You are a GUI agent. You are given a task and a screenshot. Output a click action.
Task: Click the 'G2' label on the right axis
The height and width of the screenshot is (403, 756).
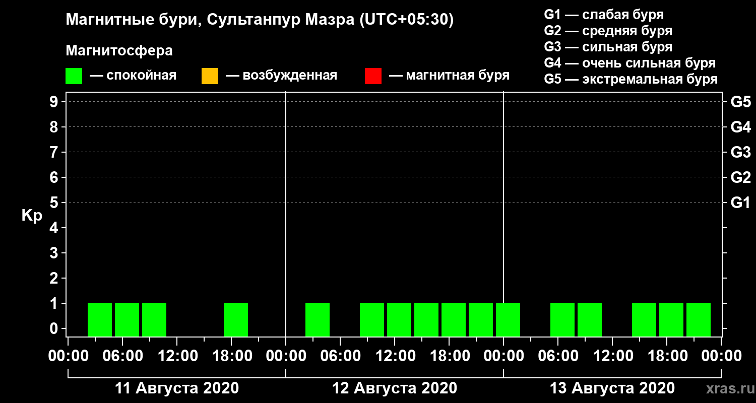pos(741,177)
